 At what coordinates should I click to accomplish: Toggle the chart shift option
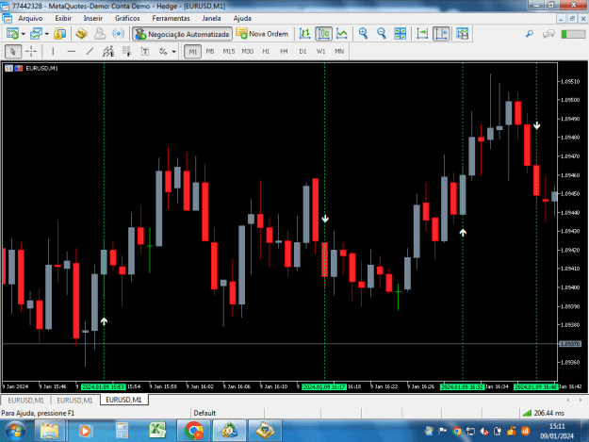pyautogui.click(x=441, y=34)
